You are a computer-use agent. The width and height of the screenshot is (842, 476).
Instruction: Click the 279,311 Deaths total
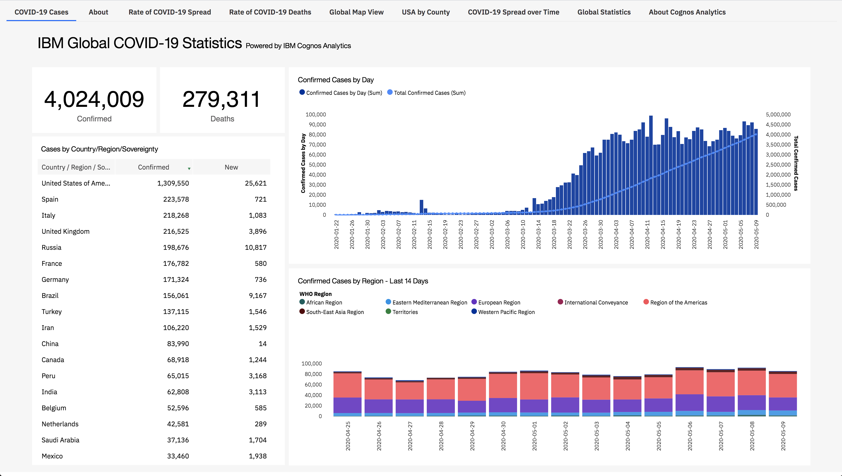[221, 99]
